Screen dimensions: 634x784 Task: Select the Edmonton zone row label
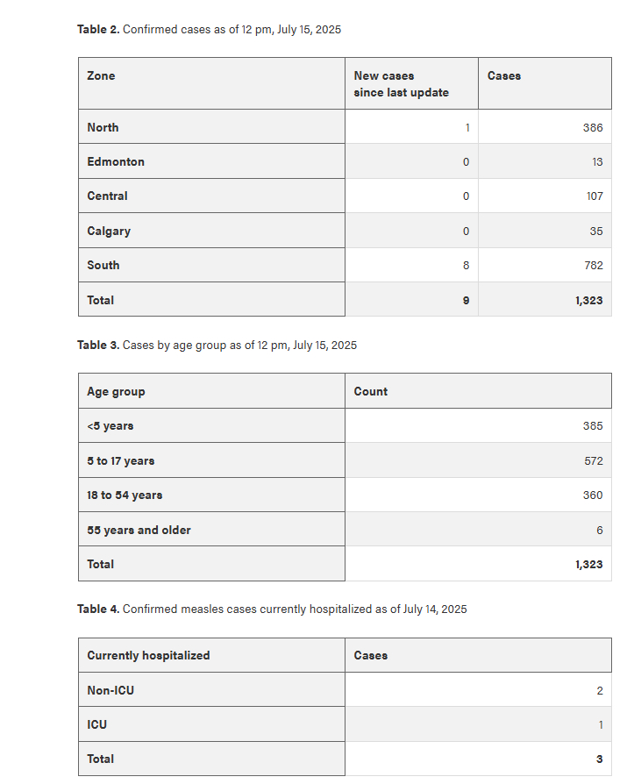[x=116, y=161]
